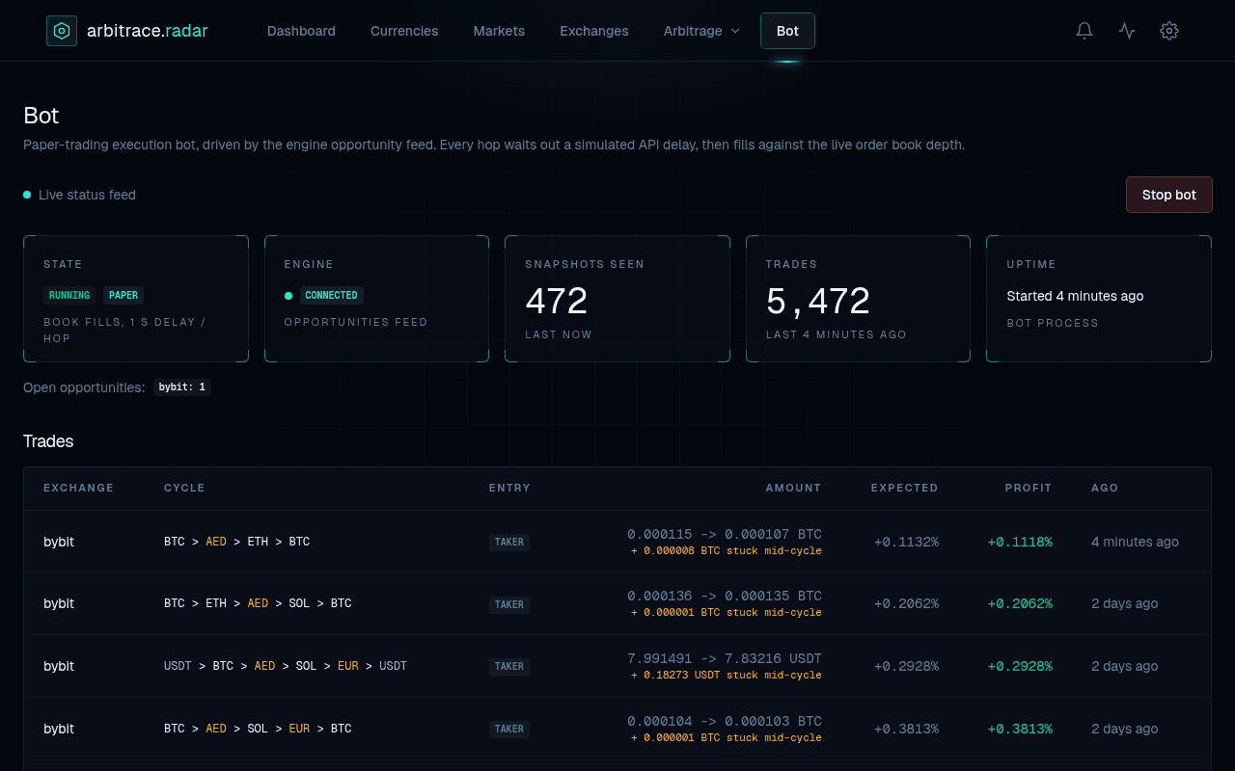This screenshot has height=771, width=1235.
Task: Open the Markets tab
Action: (499, 31)
